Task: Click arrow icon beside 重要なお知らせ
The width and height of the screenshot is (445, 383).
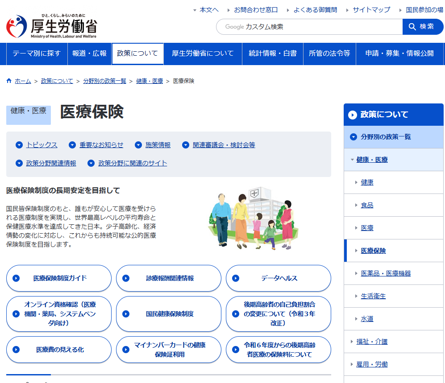Action: point(72,145)
